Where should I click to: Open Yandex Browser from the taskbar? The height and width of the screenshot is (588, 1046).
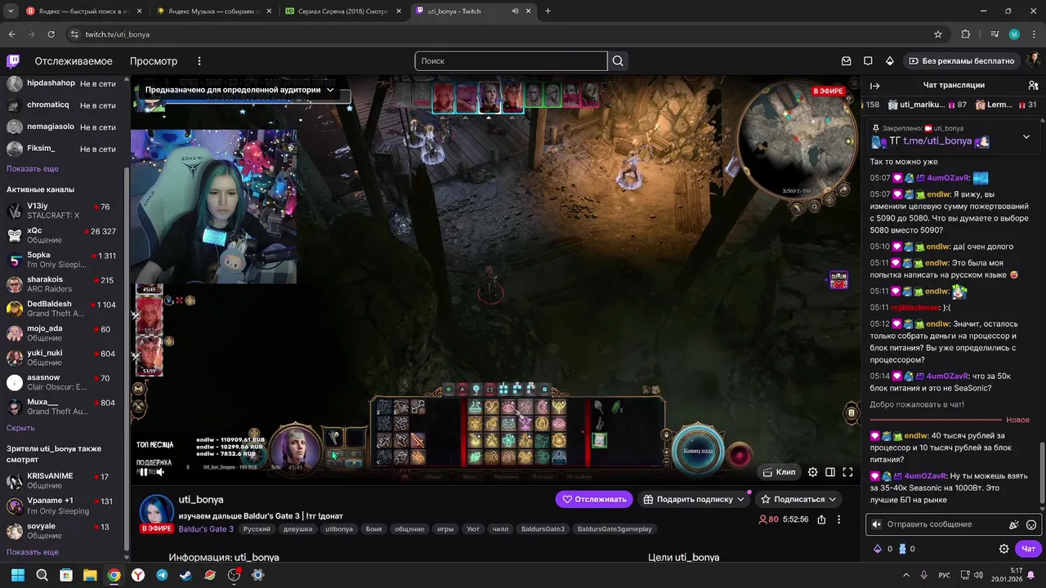(x=138, y=575)
